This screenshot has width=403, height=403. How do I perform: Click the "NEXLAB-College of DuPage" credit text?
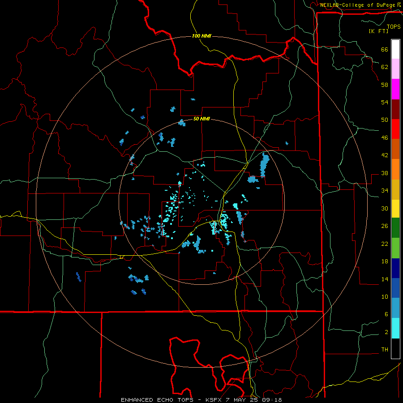pos(357,5)
